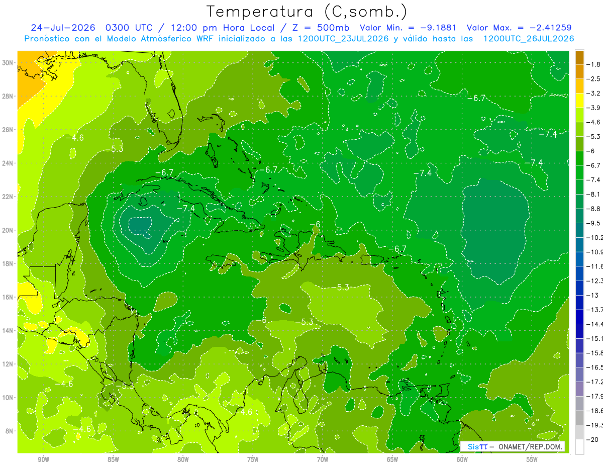Screen dimensions: 603x466
Task: Click the "26N" latitude label
Action: pos(8,130)
